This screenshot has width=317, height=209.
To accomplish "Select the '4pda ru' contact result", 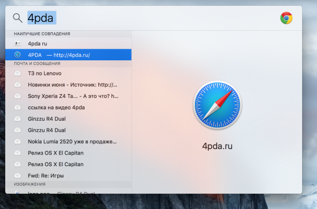I will click(68, 43).
